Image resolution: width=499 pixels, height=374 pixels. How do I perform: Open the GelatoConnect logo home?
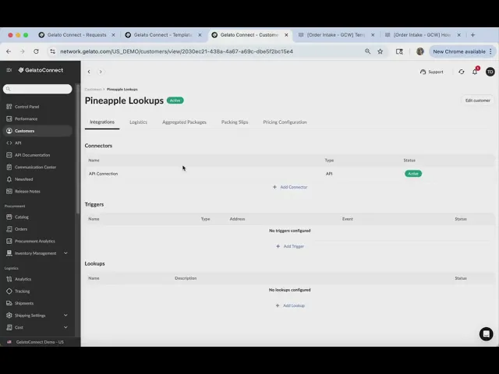pos(41,70)
